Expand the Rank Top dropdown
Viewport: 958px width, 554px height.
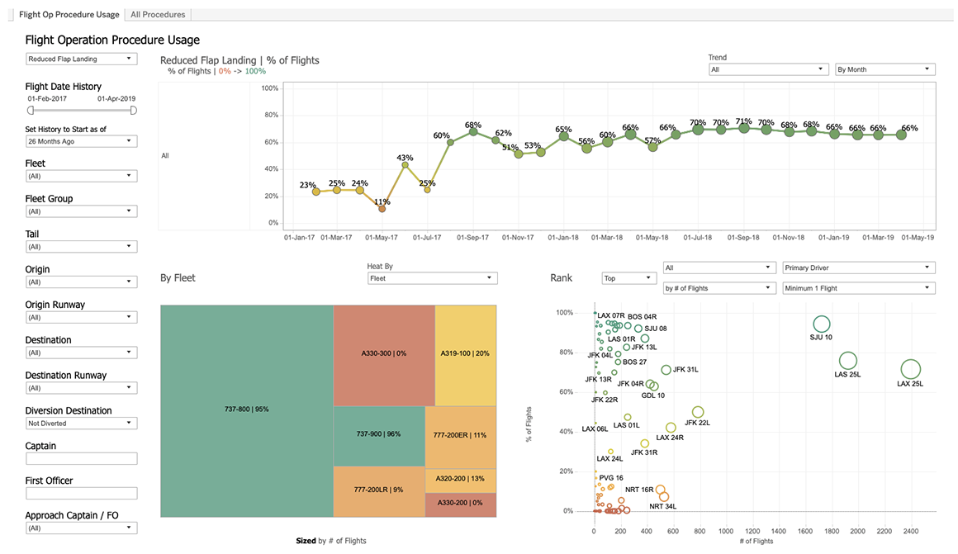[627, 279]
